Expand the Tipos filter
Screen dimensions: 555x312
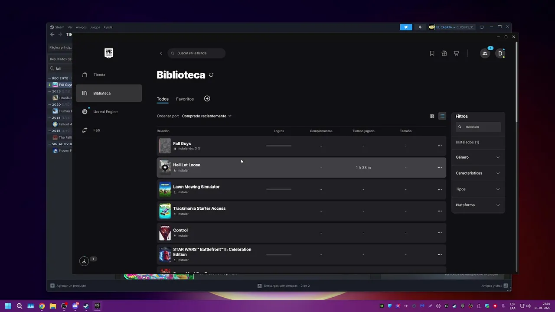click(478, 189)
